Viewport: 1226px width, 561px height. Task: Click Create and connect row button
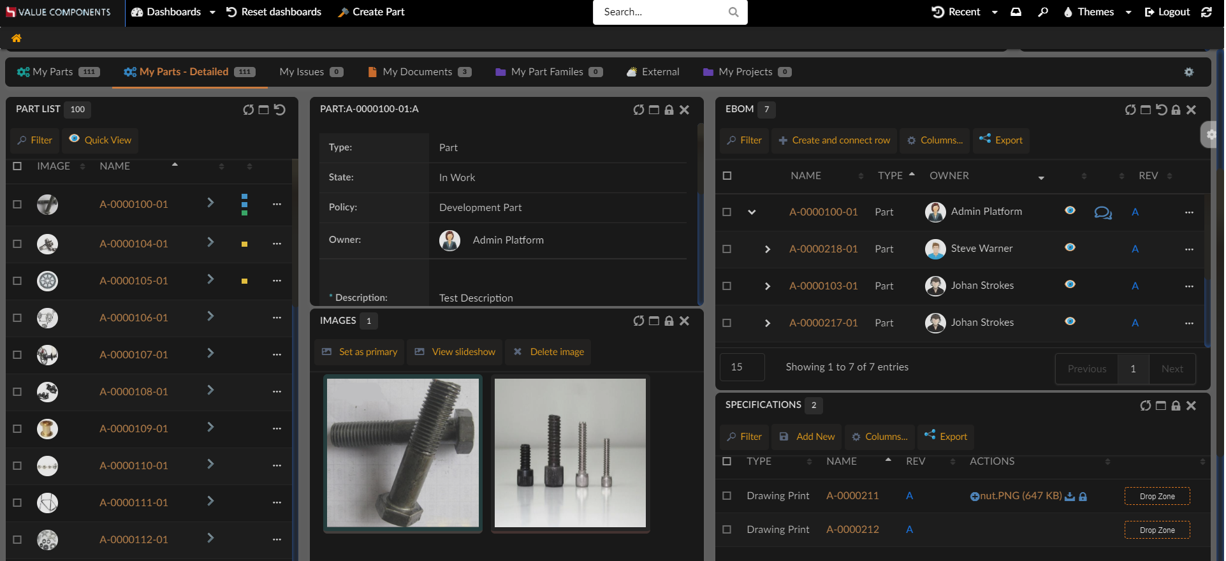(834, 140)
